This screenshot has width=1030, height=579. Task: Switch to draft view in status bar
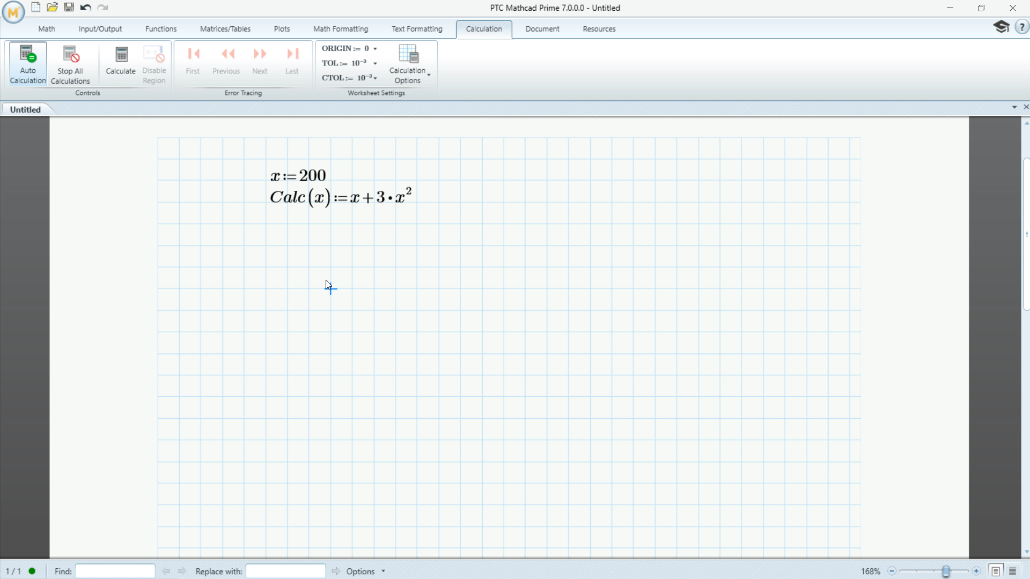pyautogui.click(x=1013, y=571)
